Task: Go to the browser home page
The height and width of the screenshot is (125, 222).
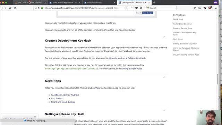Action: click(15, 8)
